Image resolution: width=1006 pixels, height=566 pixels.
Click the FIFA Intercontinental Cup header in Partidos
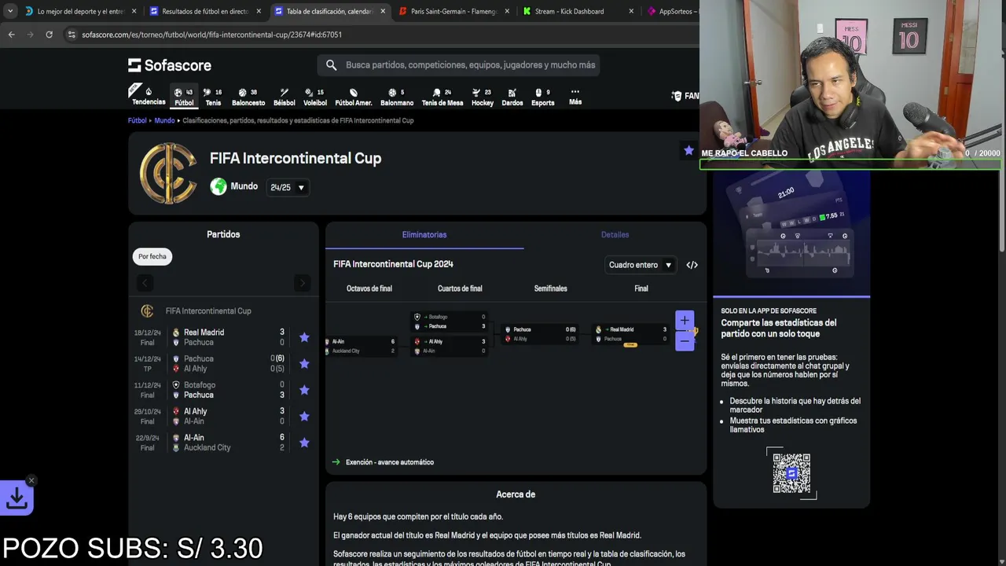[223, 311]
